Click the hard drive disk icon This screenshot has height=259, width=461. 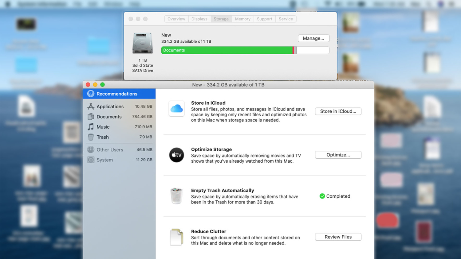coord(143,43)
